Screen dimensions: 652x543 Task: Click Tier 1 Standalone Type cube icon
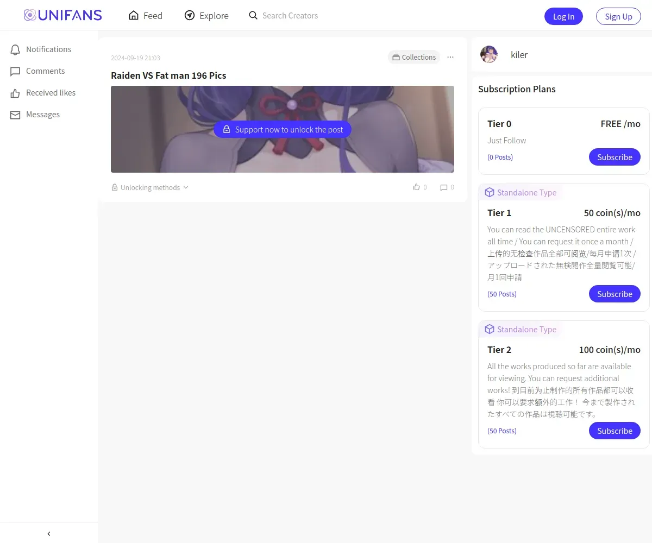(x=490, y=192)
